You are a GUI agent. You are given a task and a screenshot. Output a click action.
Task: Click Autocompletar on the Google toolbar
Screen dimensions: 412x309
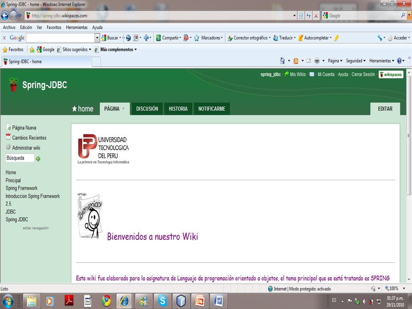315,38
